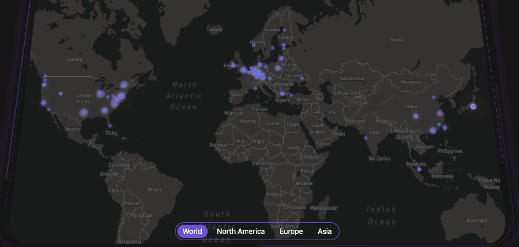
Task: Click the Madagascar label
Action: pyautogui.click(x=323, y=208)
